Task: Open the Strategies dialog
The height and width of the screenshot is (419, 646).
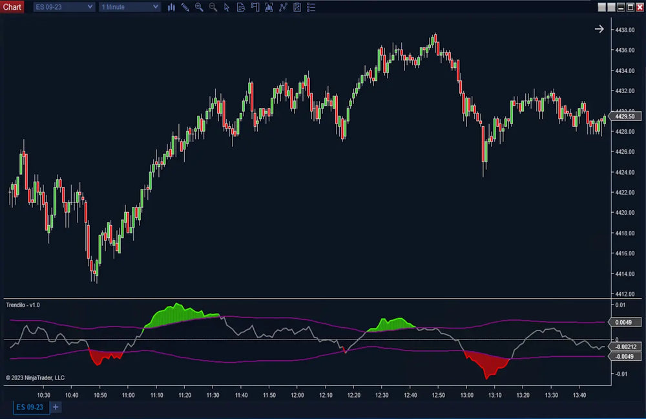Action: click(x=297, y=7)
